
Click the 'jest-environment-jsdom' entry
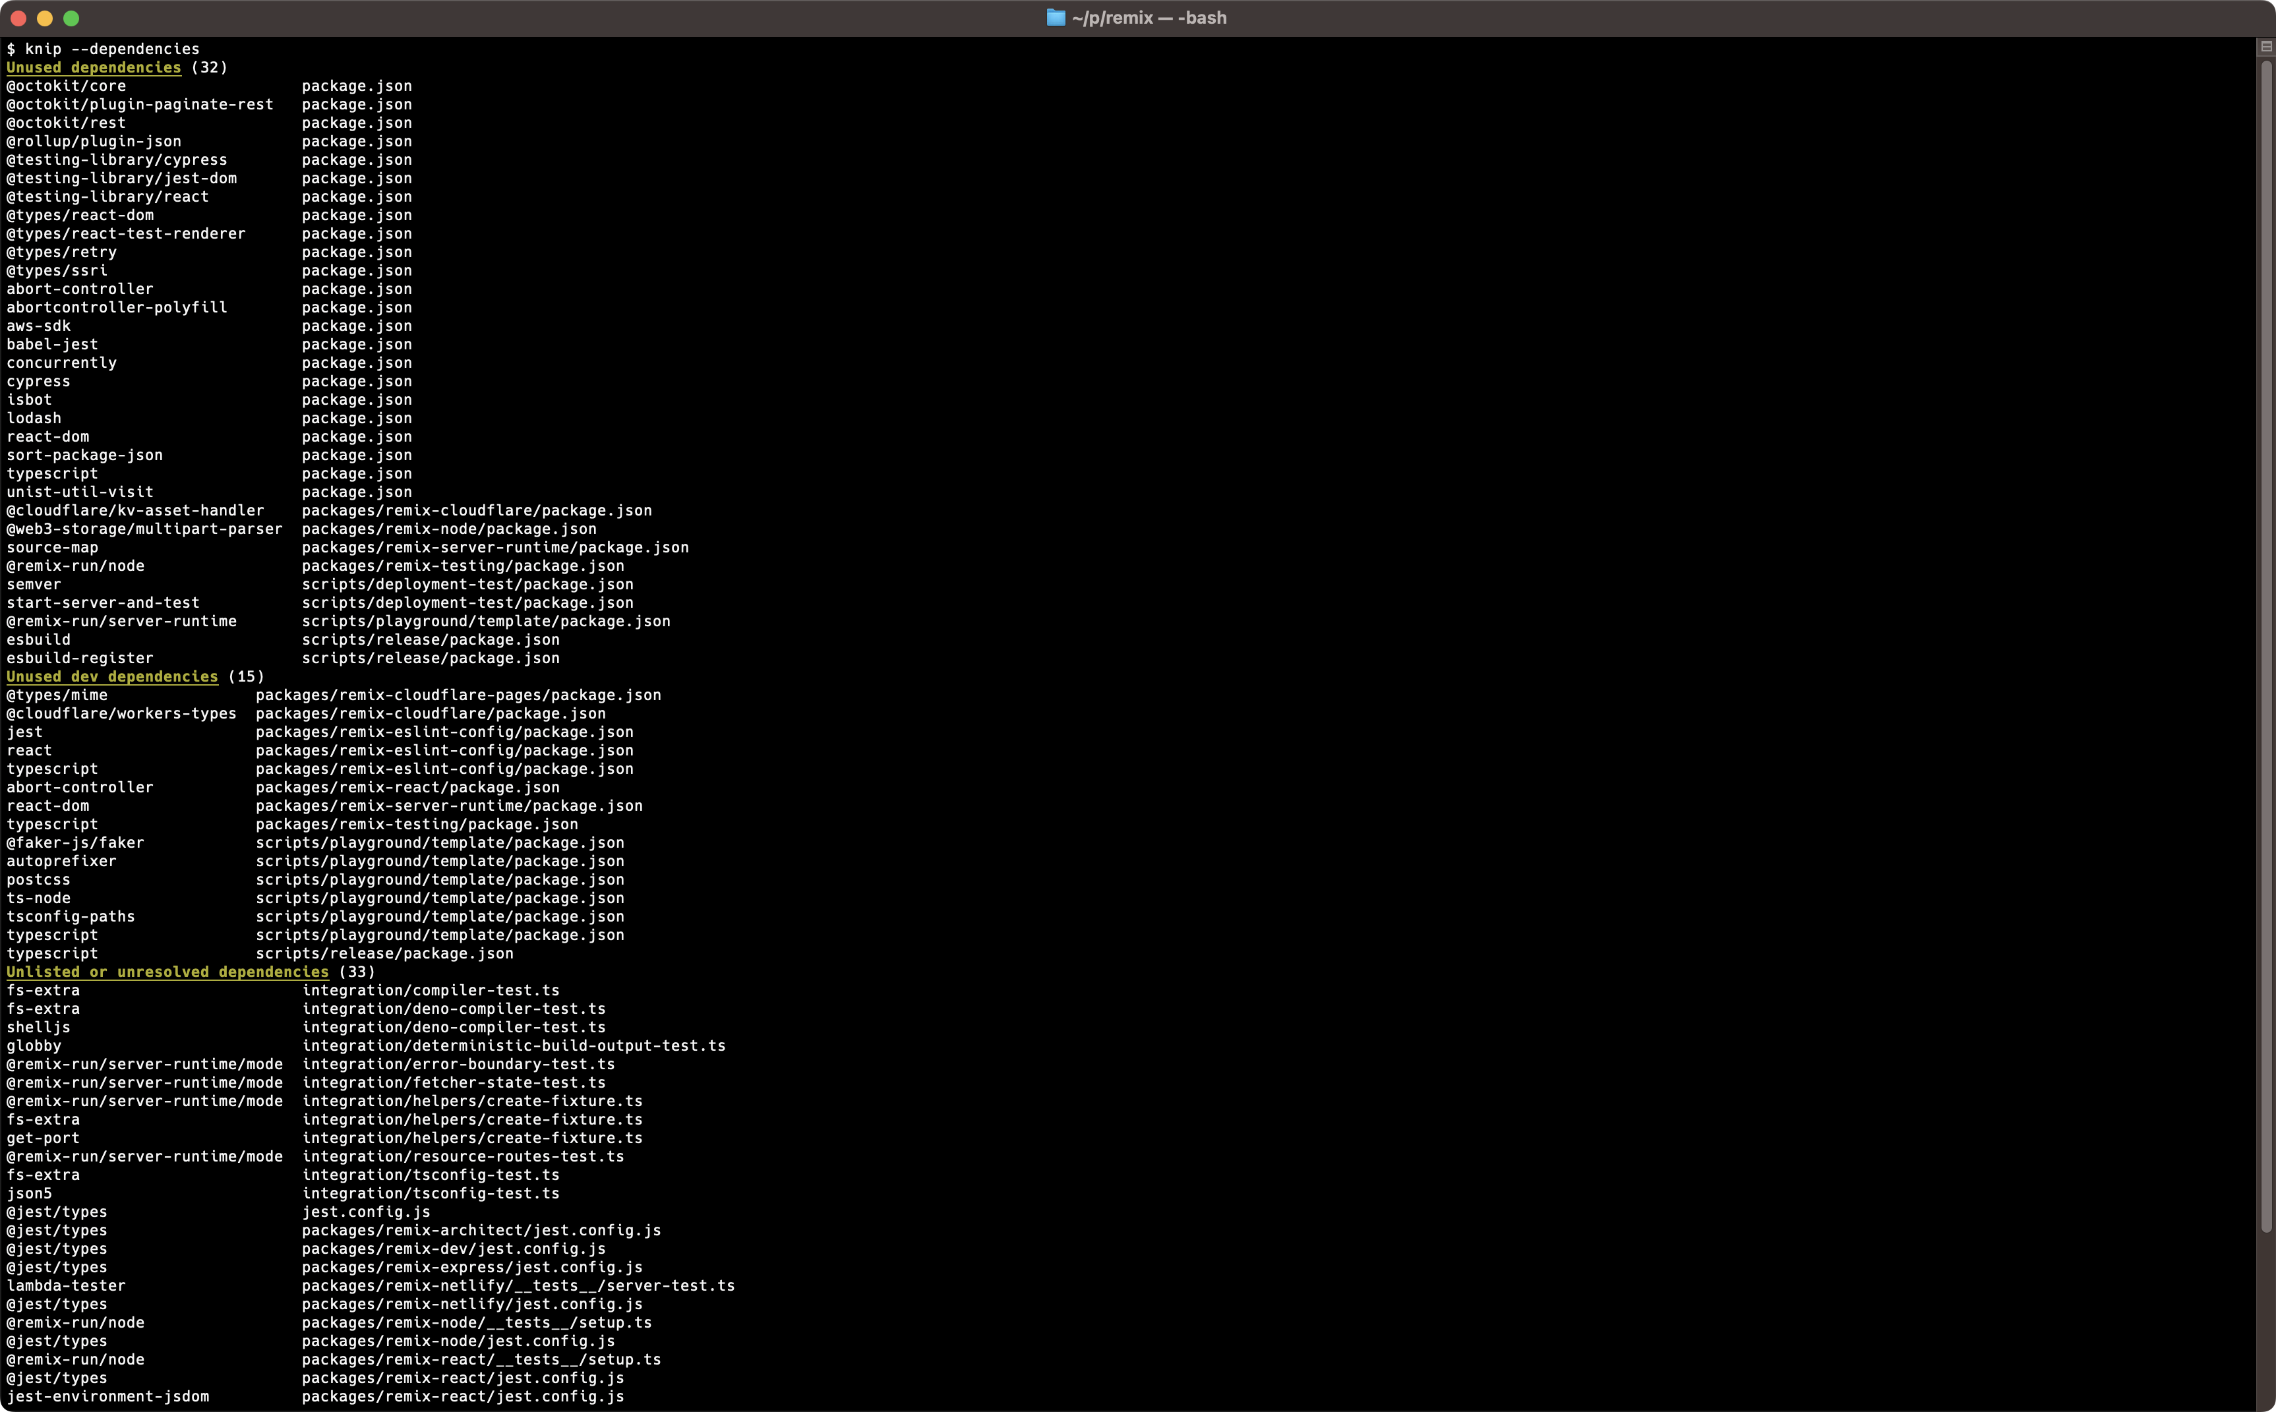click(107, 1396)
